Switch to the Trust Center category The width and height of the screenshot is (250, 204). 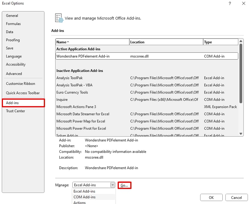(x=16, y=111)
